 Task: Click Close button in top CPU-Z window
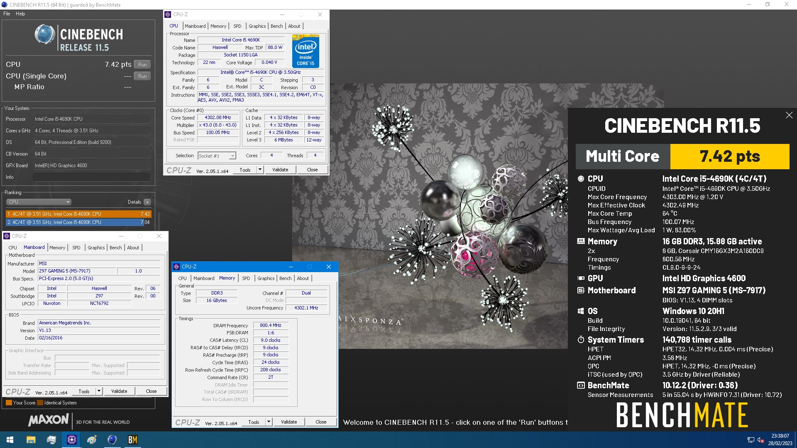(312, 170)
